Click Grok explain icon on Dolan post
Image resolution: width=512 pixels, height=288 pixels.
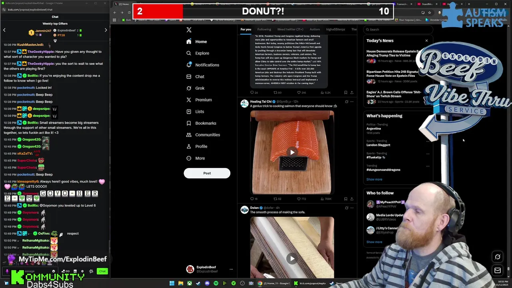pos(346,208)
